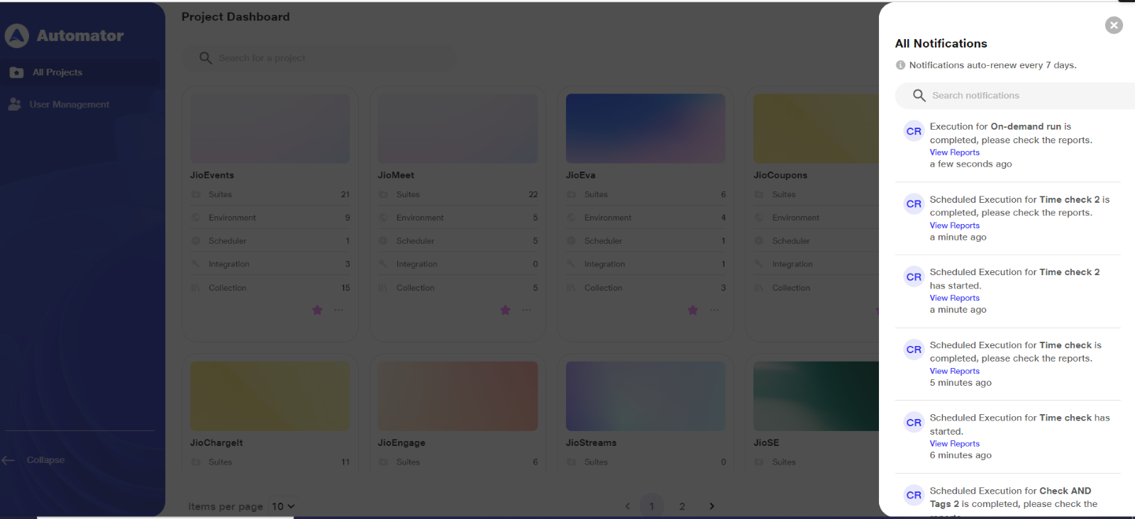
Task: Click Integration row in JioCoupons card
Action: [x=816, y=264]
